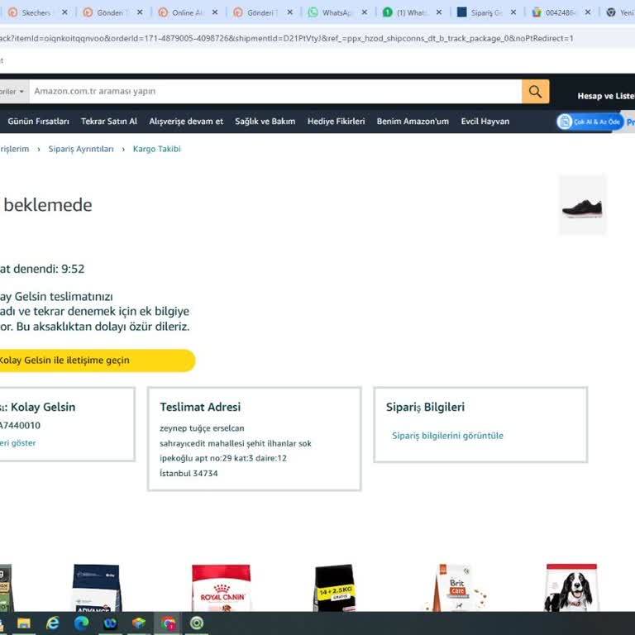Screen dimensions: 635x635
Task: Close the (1) What... tab
Action: pyautogui.click(x=438, y=12)
